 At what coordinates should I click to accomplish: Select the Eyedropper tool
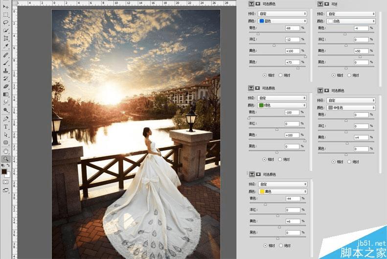pos(6,46)
